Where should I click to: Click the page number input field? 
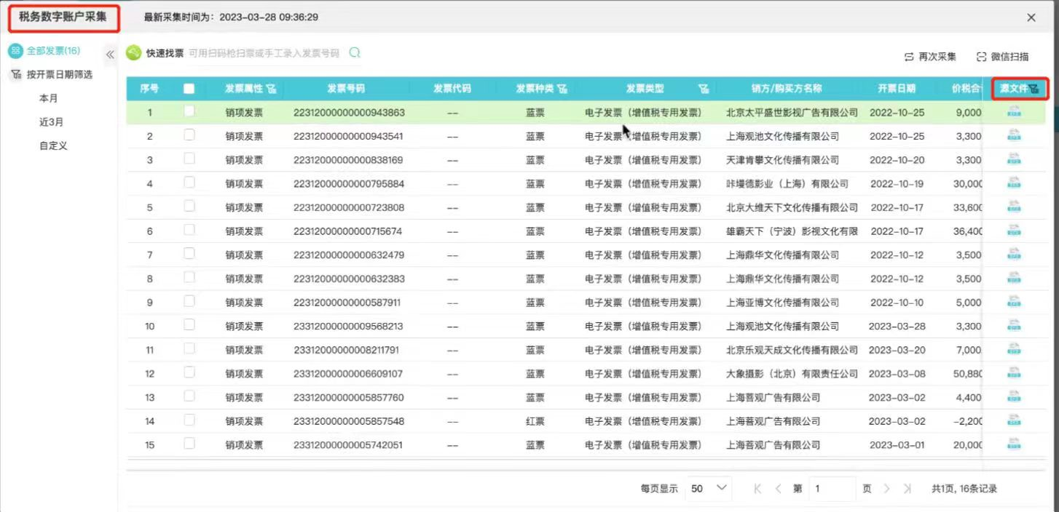(832, 489)
